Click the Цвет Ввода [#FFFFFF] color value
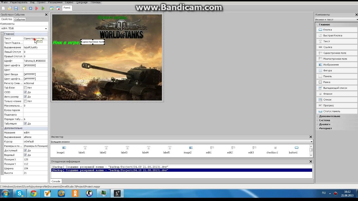Image resolution: width=358 pixels, height=201 pixels. 36,74
